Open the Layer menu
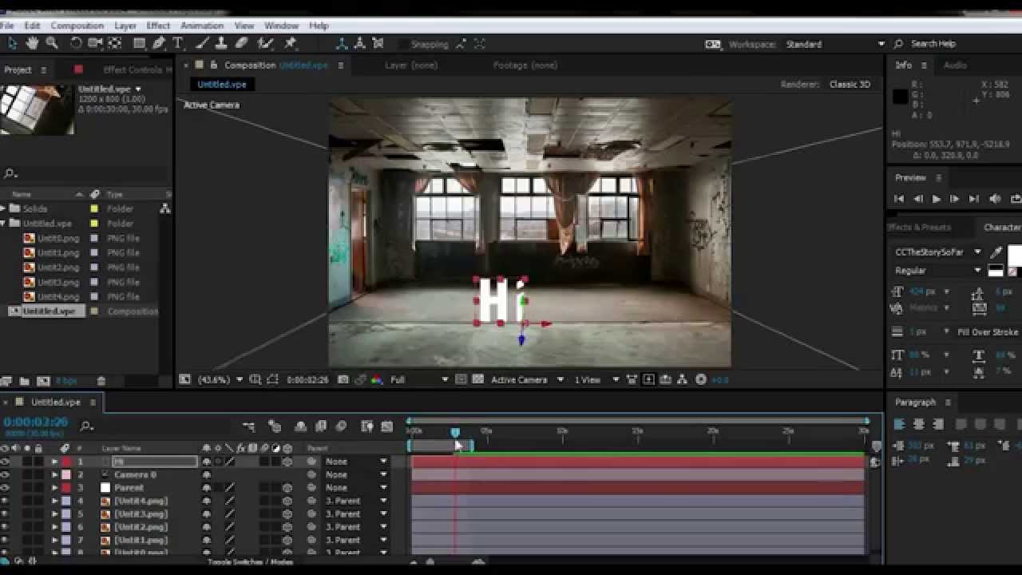Screen dimensions: 1022x575 coord(125,26)
